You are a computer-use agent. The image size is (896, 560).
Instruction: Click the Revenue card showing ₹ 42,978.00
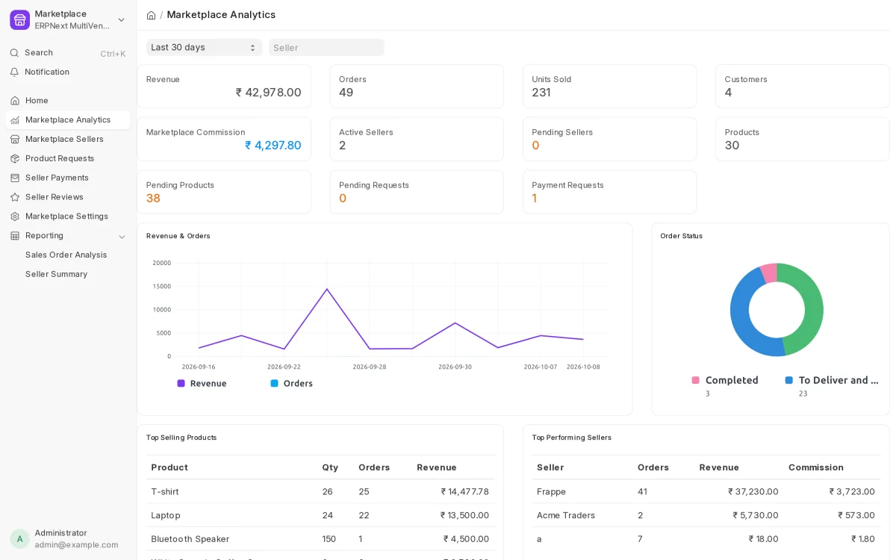coord(224,87)
